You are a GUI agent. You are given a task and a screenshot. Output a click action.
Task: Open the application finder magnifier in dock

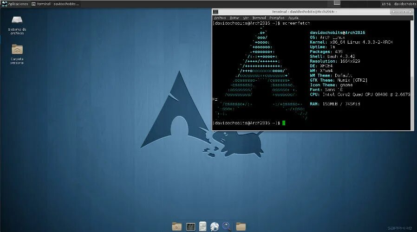227,226
